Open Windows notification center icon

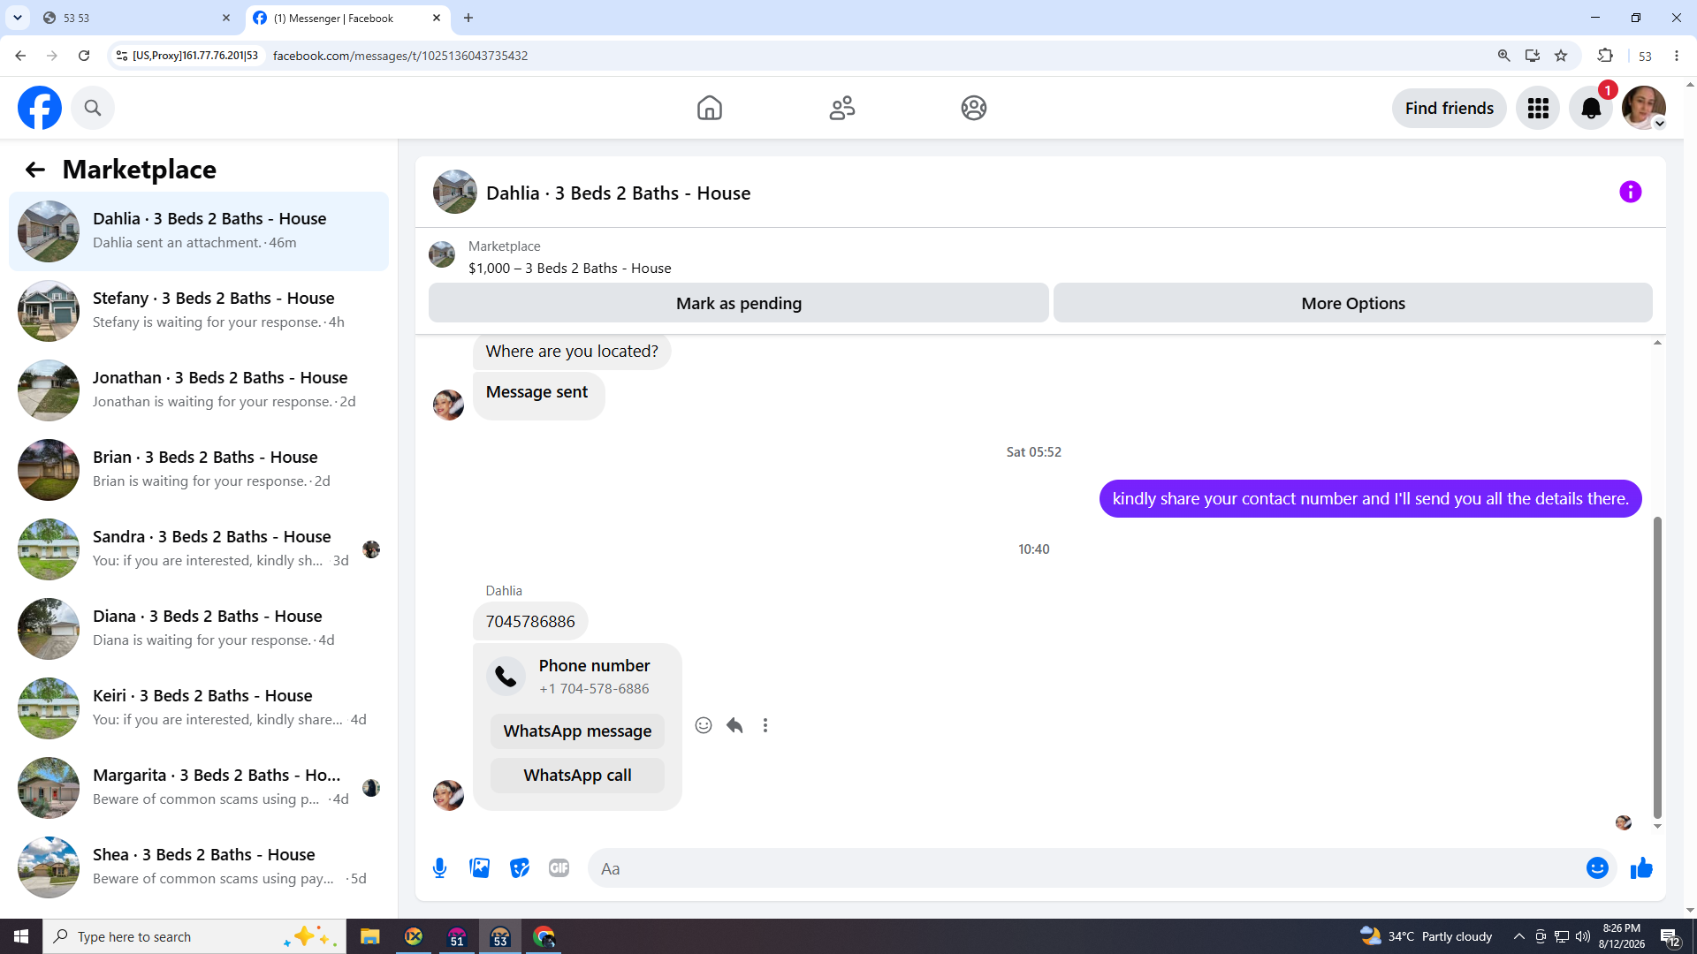point(1670,936)
